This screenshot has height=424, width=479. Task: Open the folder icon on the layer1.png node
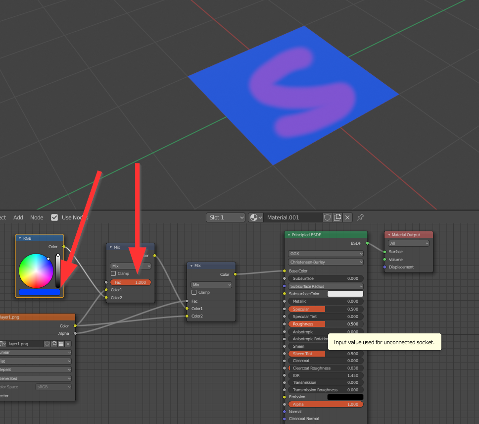pyautogui.click(x=61, y=344)
